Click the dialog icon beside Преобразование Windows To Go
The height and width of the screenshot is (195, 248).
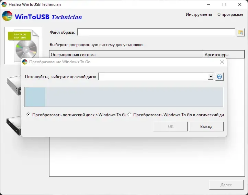click(25, 62)
